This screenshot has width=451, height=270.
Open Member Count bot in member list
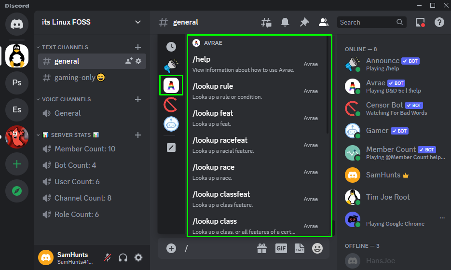point(394,153)
